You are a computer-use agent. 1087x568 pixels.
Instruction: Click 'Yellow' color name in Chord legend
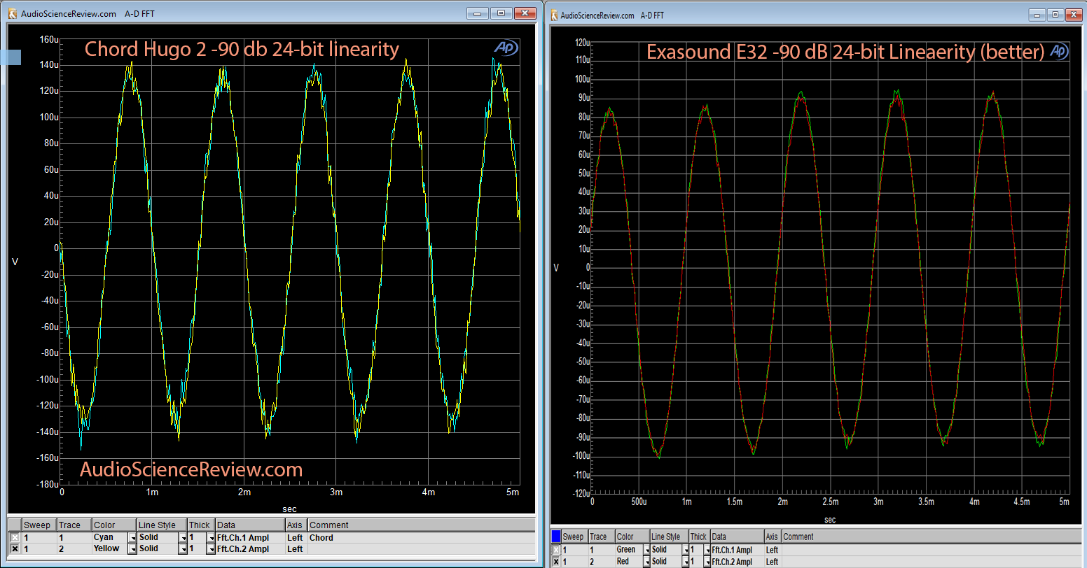[x=107, y=549]
